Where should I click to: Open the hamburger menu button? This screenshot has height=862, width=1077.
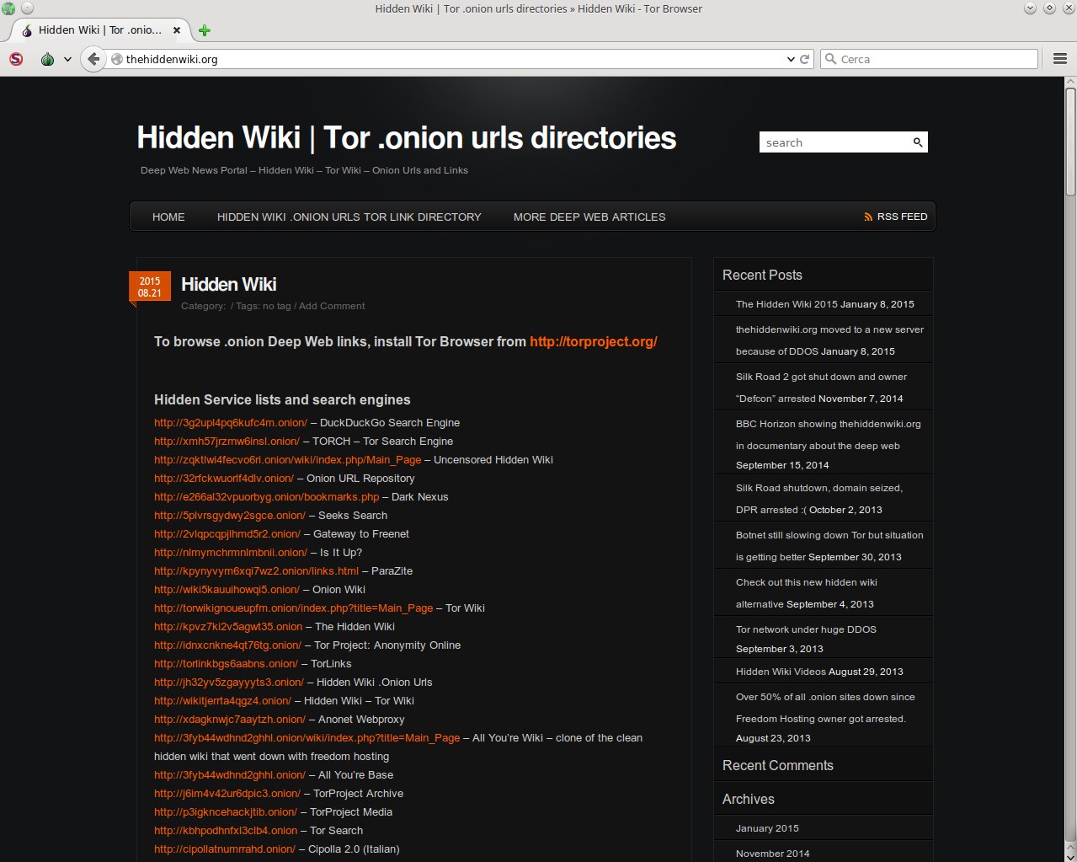tap(1060, 59)
